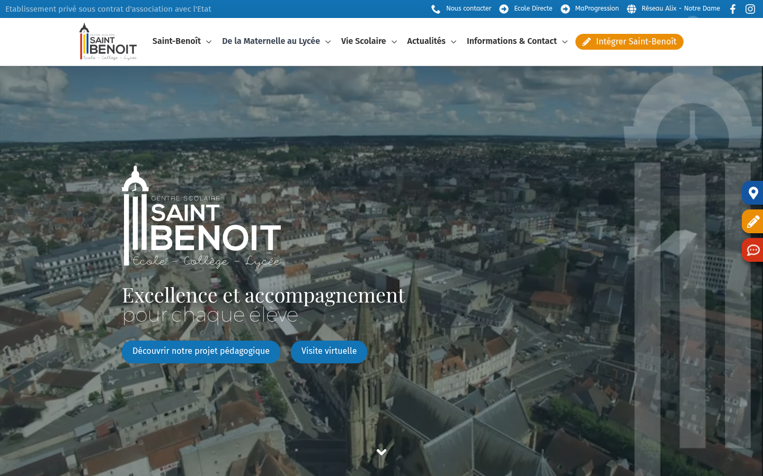
Task: Click the arrow icon beside MaProgression
Action: (x=565, y=9)
